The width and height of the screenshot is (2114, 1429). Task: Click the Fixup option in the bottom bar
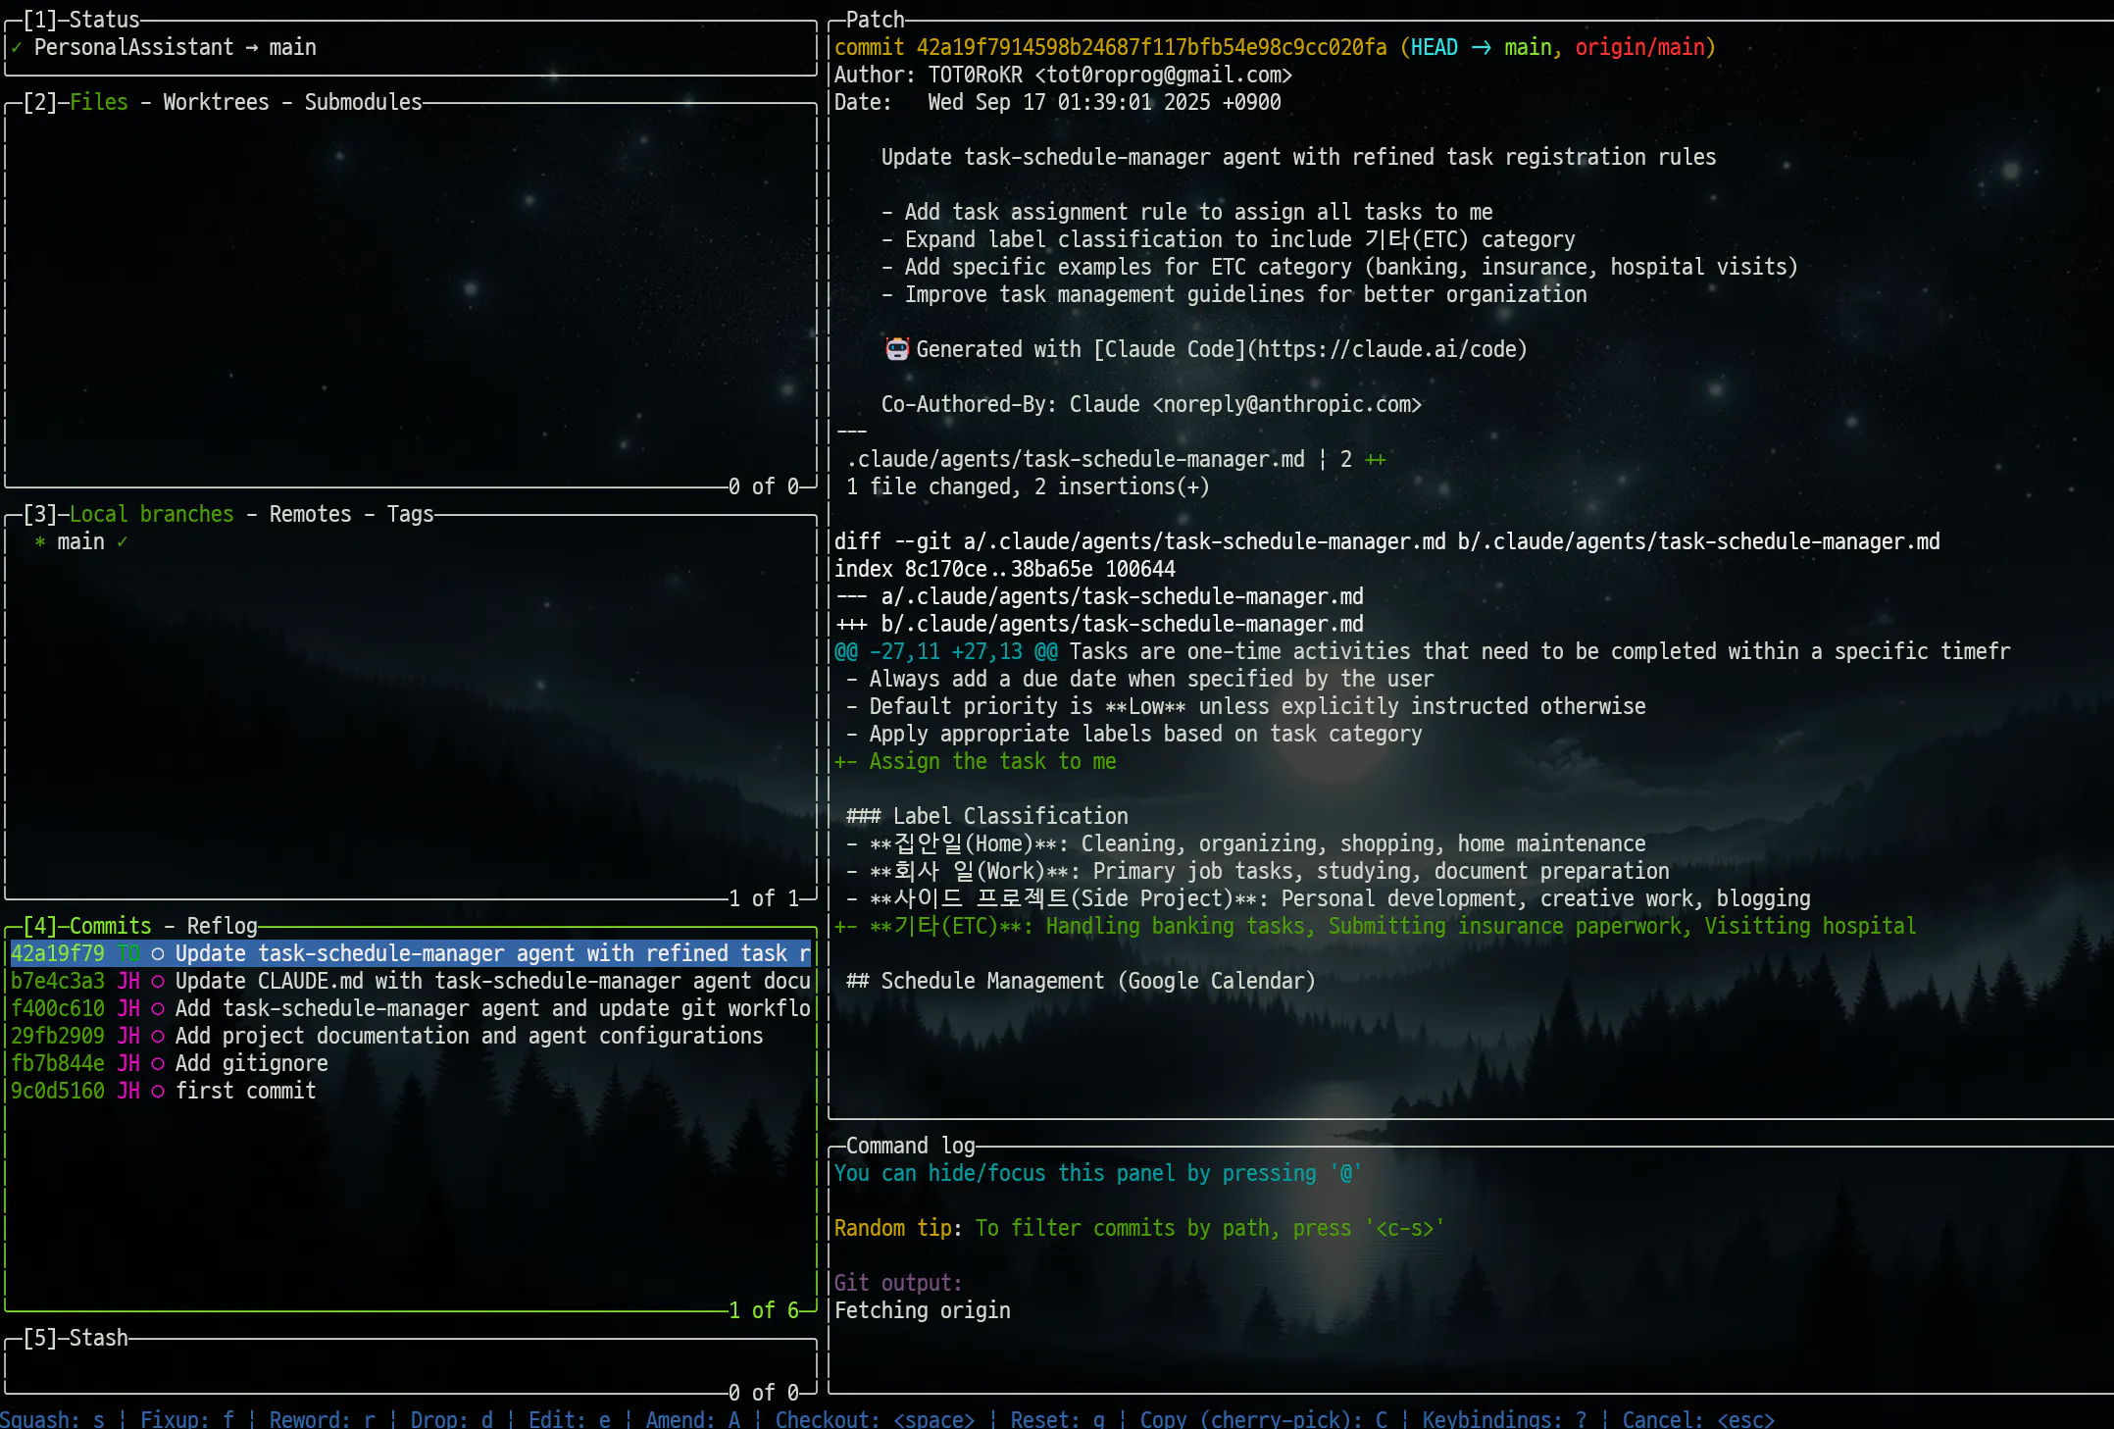[187, 1419]
